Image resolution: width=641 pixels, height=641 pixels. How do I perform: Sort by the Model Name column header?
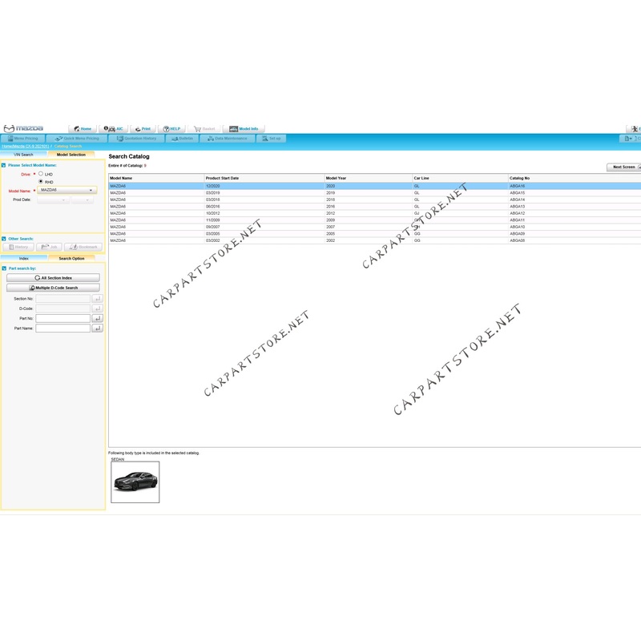(x=156, y=178)
